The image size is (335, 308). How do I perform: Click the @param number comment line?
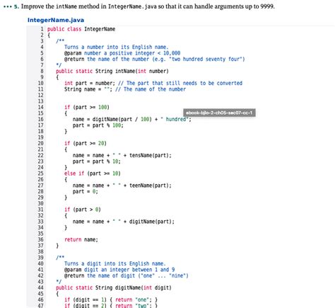122,53
